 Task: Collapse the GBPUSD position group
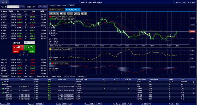click(3, 93)
